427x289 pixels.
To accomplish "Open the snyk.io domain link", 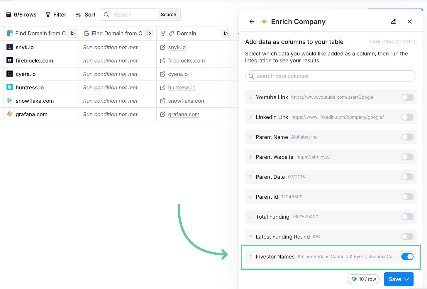I will pyautogui.click(x=177, y=47).
